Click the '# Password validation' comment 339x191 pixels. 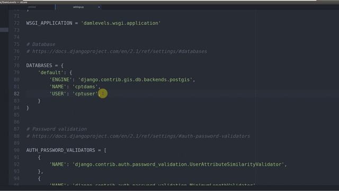57,129
